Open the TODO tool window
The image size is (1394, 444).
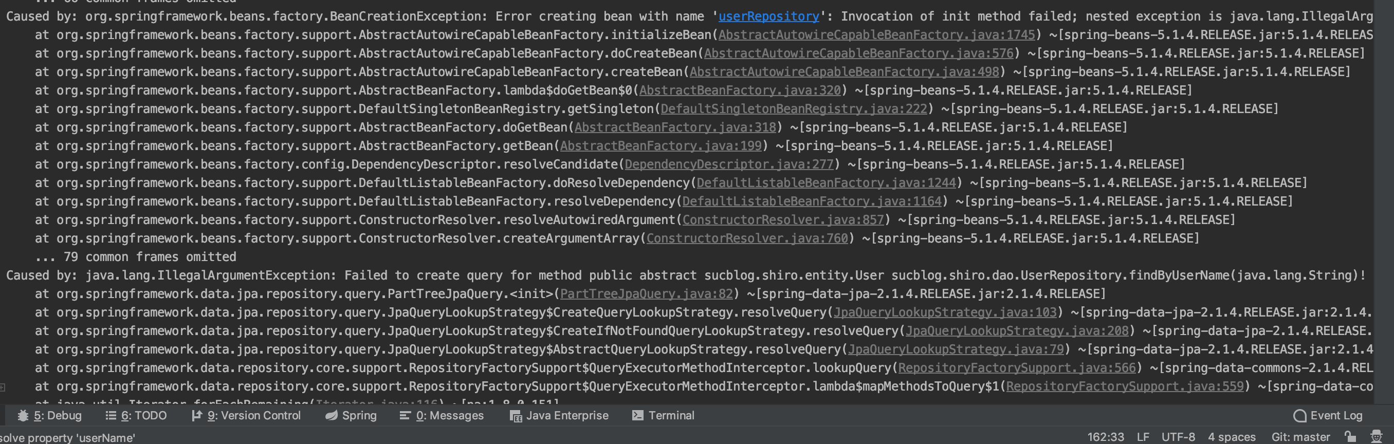point(136,415)
